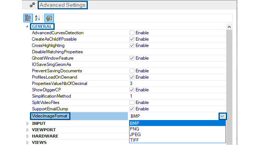Enable the SplitVideoFiles checkbox
Screen dimensions: 259x145
coord(132,103)
